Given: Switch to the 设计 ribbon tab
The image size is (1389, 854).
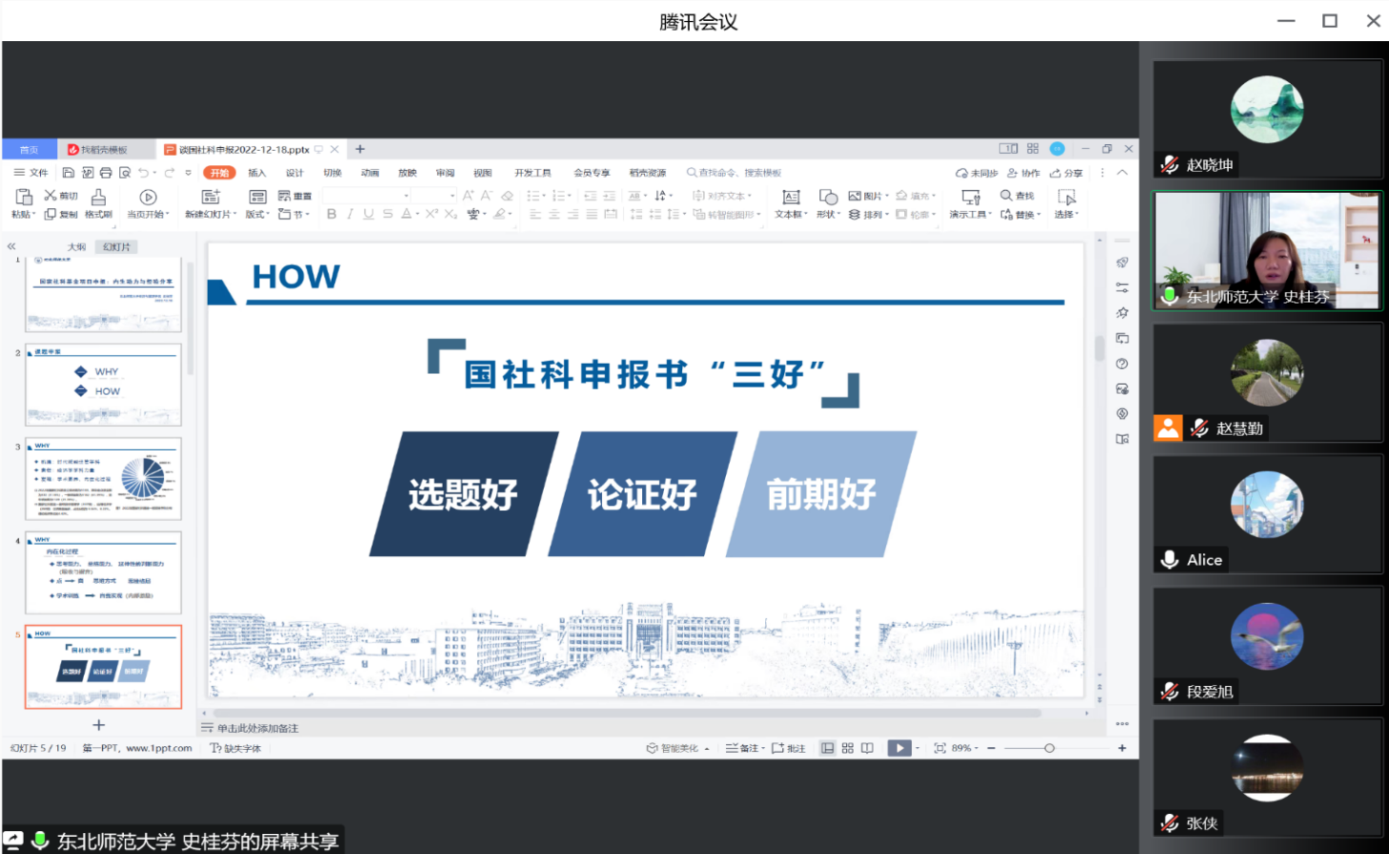Looking at the screenshot, I should (x=295, y=173).
